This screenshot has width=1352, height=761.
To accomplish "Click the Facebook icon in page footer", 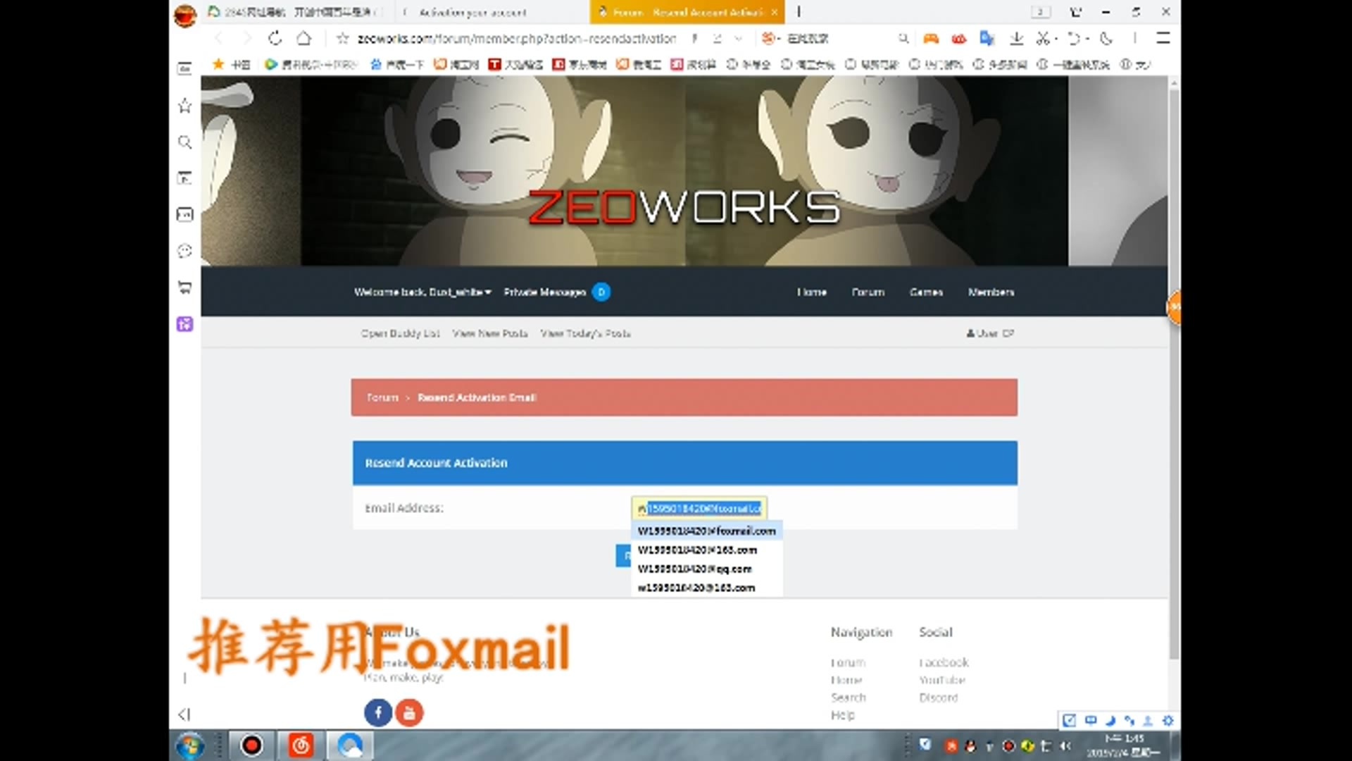I will point(378,712).
